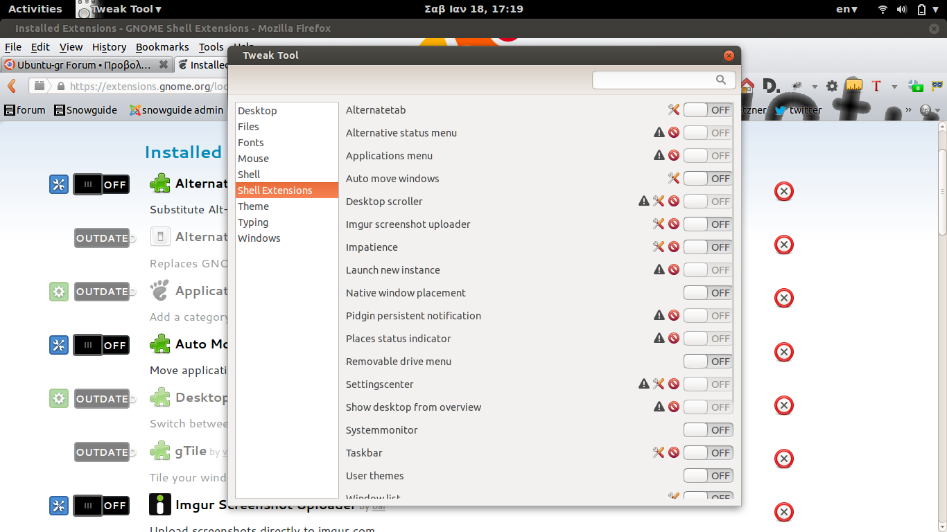Open preferences icon for Auto move windows
This screenshot has height=532, width=947.
pyautogui.click(x=673, y=178)
